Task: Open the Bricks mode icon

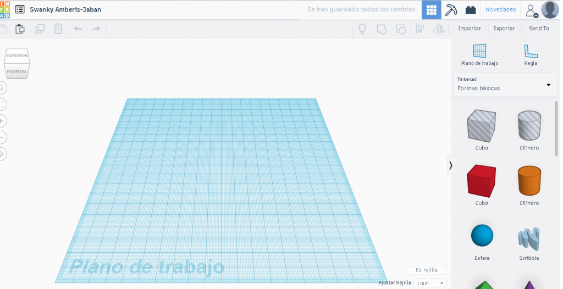Action: [470, 10]
